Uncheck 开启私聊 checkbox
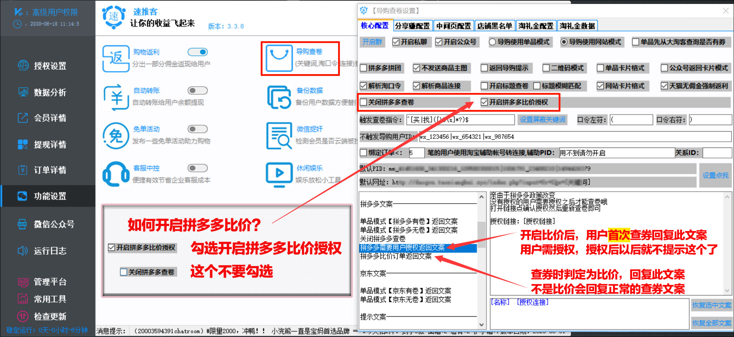 (x=396, y=42)
